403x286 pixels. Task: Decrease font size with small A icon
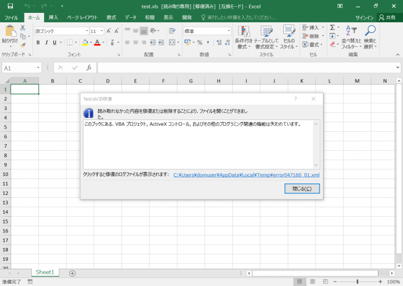click(x=116, y=31)
